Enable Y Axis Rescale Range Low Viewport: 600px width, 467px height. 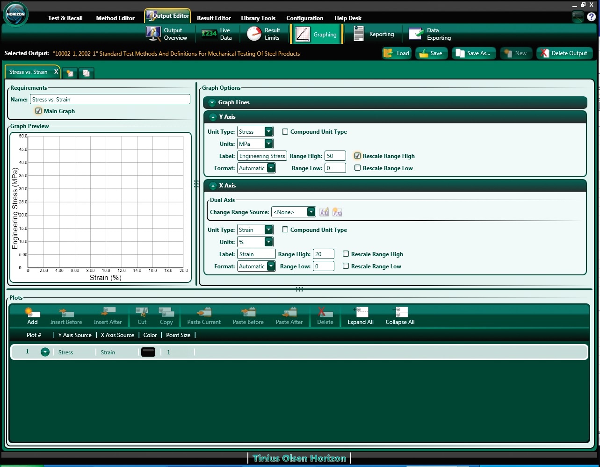click(357, 168)
